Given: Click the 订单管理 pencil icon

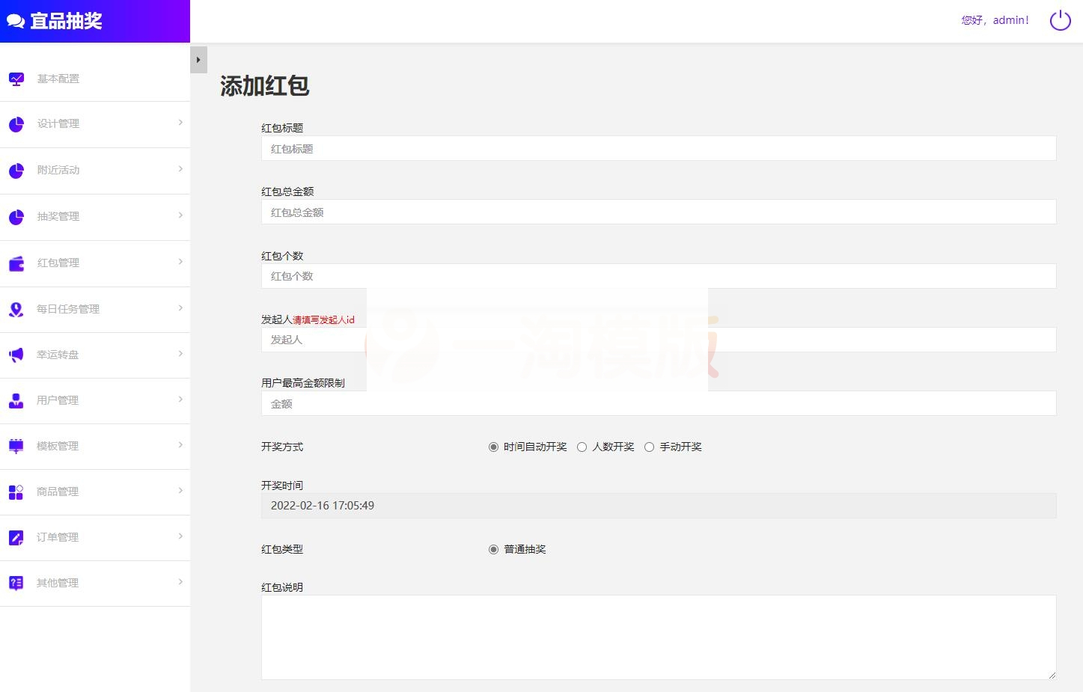Looking at the screenshot, I should coord(16,537).
